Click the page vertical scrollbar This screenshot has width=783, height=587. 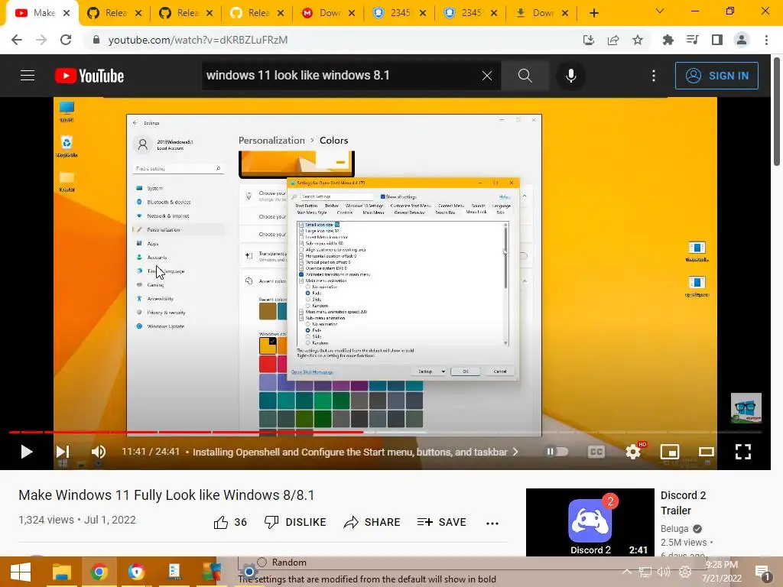coord(777,112)
